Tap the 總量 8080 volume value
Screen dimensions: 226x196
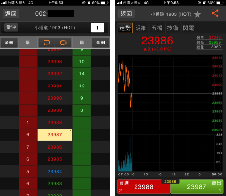216,47
